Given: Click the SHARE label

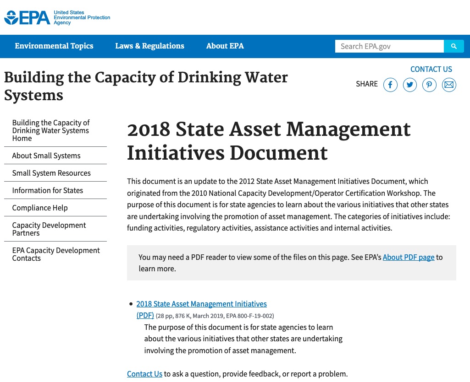Looking at the screenshot, I should pyautogui.click(x=366, y=84).
